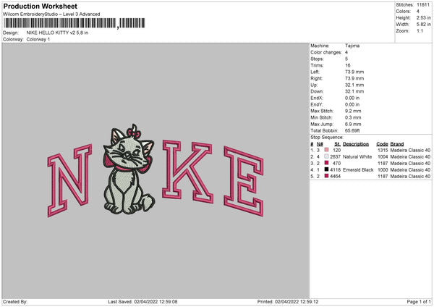This screenshot has width=434, height=307.
Task: Click the 'Colorway 1' value
Action: (x=38, y=39)
